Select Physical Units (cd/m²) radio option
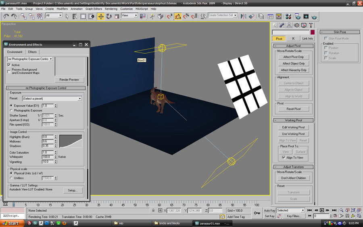This screenshot has width=363, height=227. (x=11, y=173)
